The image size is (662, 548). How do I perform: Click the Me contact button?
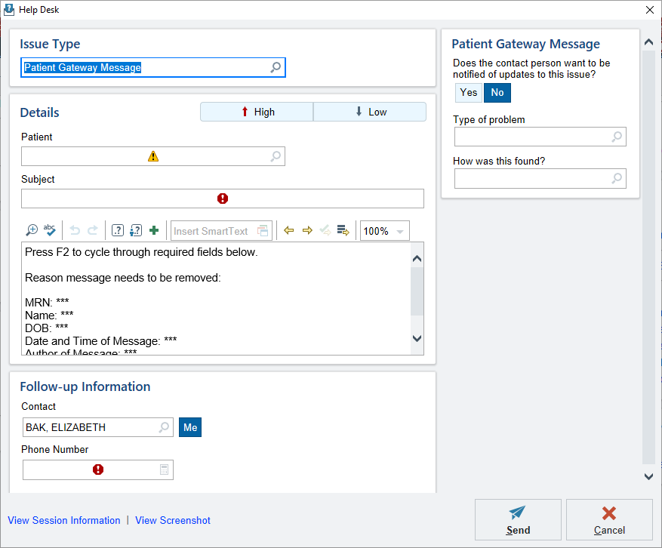coord(190,427)
